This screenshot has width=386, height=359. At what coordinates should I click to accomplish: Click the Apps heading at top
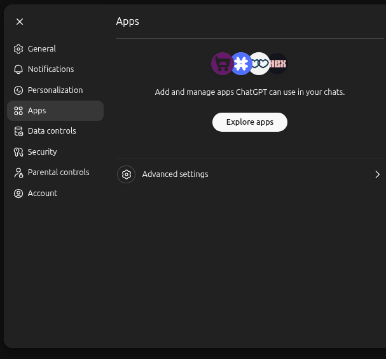click(128, 22)
